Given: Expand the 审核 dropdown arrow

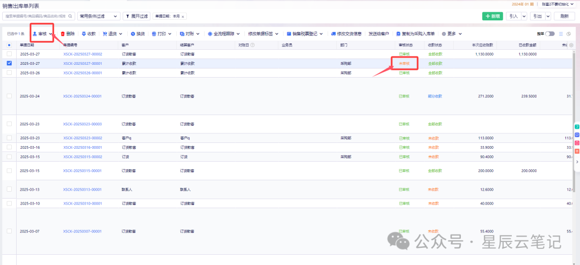Looking at the screenshot, I should click(x=50, y=34).
